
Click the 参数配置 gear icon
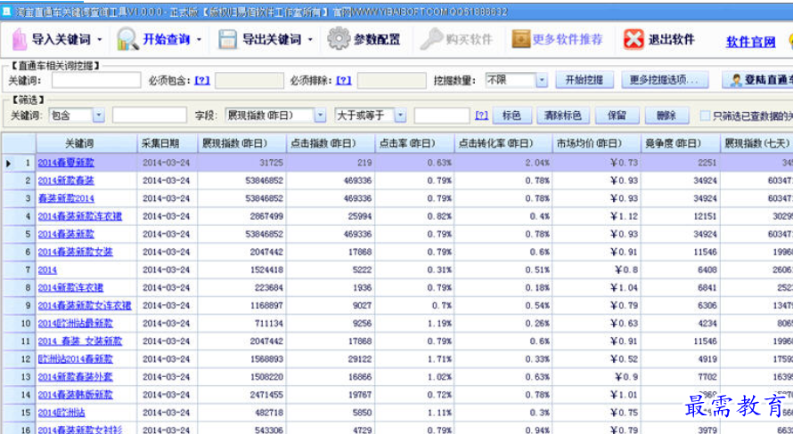[x=339, y=39]
